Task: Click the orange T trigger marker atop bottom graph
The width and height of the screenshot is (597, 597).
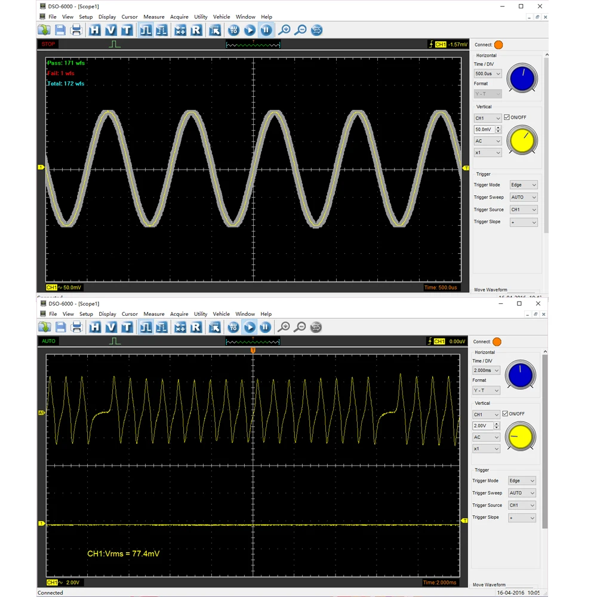Action: click(x=253, y=350)
